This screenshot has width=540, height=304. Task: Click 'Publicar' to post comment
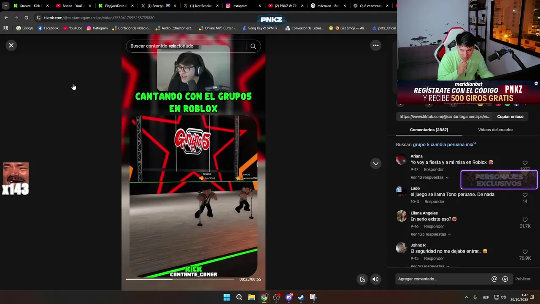(523, 279)
